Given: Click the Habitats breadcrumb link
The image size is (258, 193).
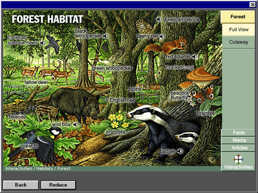Looking at the screenshot, I should tap(44, 168).
